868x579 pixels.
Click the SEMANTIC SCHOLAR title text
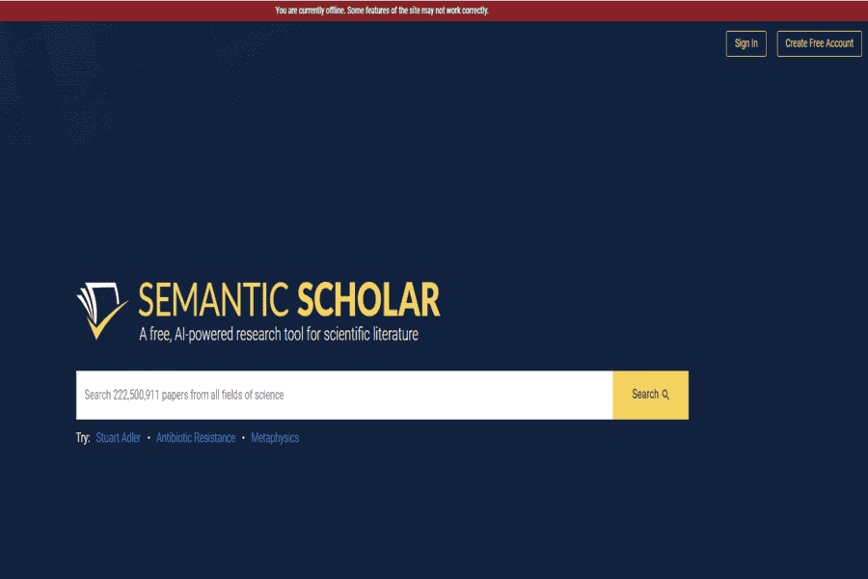pos(289,299)
